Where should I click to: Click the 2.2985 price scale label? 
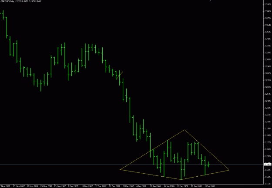pyautogui.click(x=268, y=66)
